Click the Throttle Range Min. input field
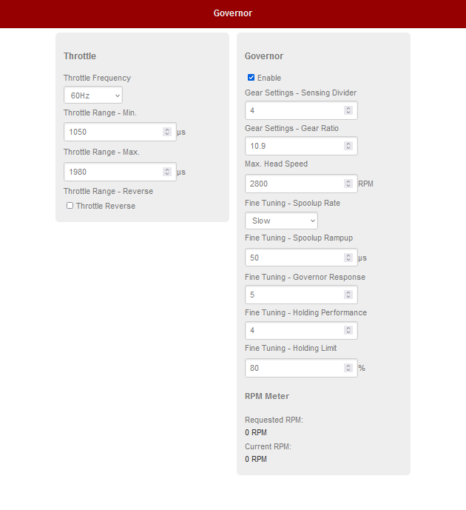Viewport: 466px width, 510px height. [112, 132]
